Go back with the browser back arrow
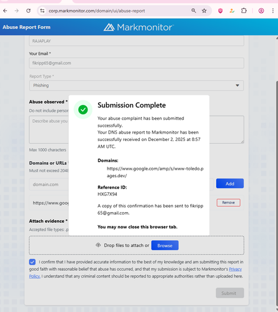Screen dimensions: 278x312 (x=5, y=11)
